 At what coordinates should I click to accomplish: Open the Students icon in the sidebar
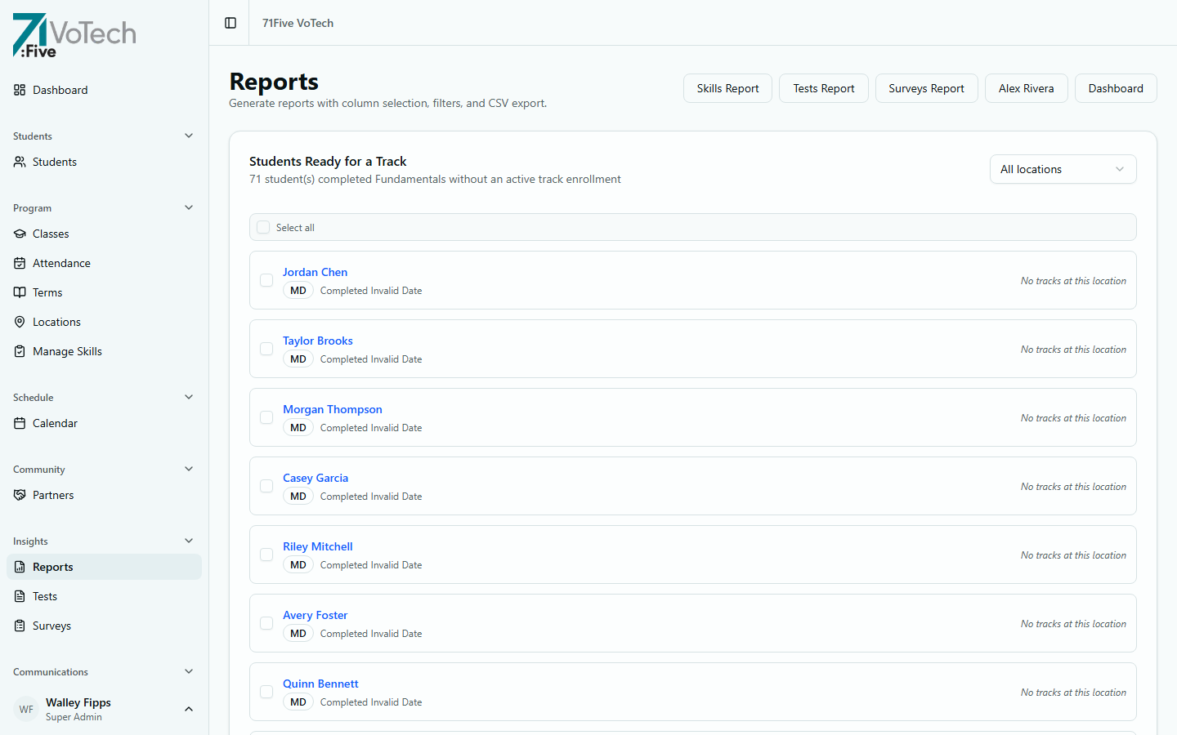19,162
